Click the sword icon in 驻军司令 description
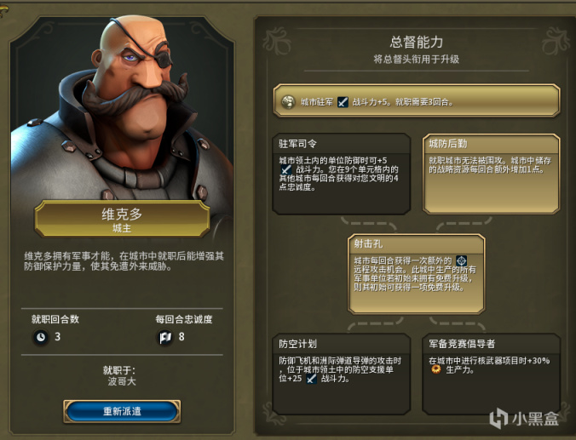Viewport: 576px width, 440px height. click(286, 170)
